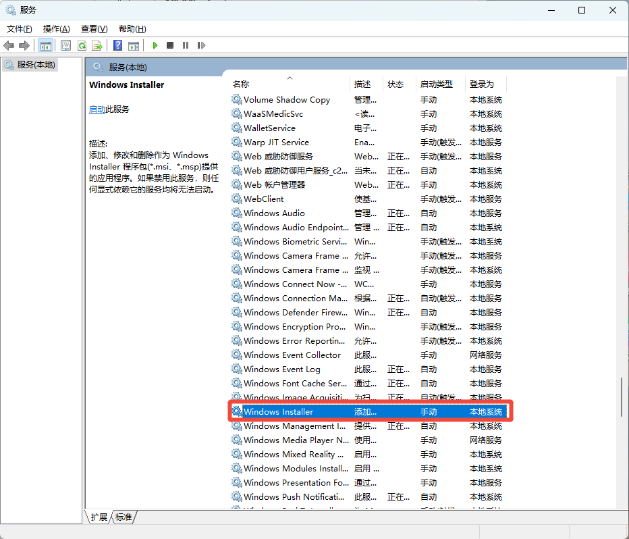Select the Web 威胁防御用户服务_c2... service name
The width and height of the screenshot is (629, 539).
point(296,171)
